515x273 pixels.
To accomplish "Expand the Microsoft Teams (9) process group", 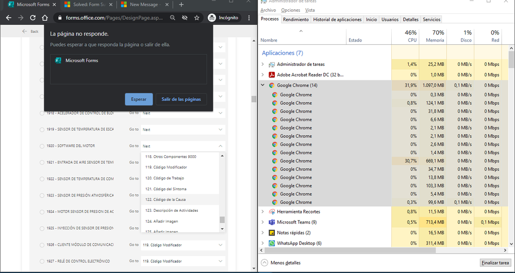I will [x=262, y=222].
